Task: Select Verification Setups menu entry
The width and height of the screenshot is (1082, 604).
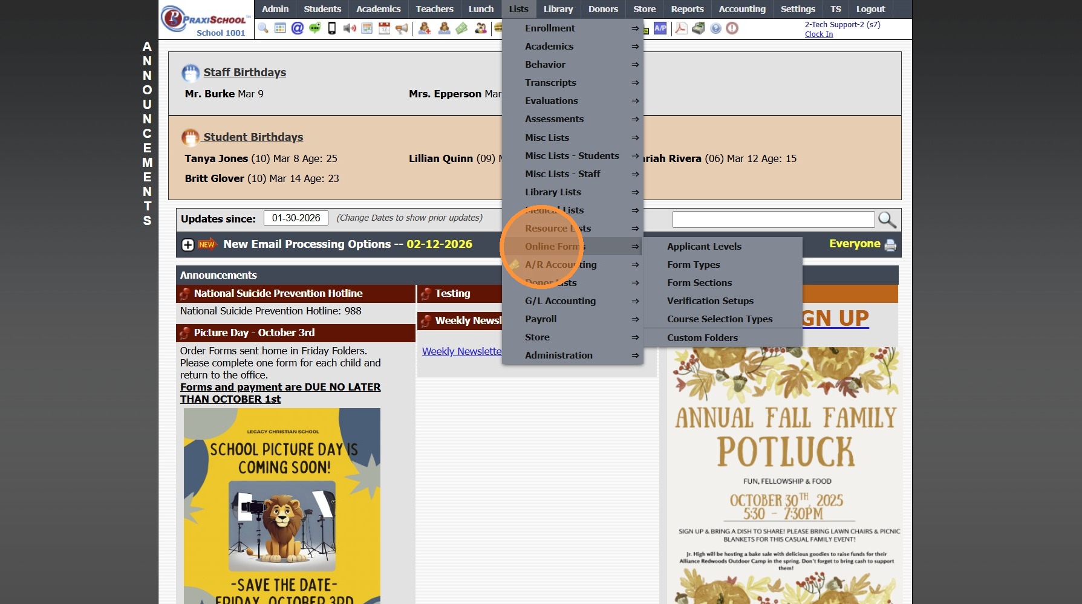Action: 710,301
